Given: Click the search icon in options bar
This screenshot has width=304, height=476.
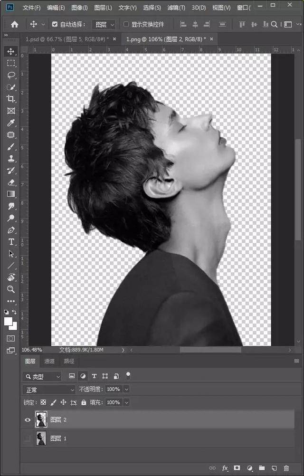Looking at the screenshot, I should tap(274, 25).
